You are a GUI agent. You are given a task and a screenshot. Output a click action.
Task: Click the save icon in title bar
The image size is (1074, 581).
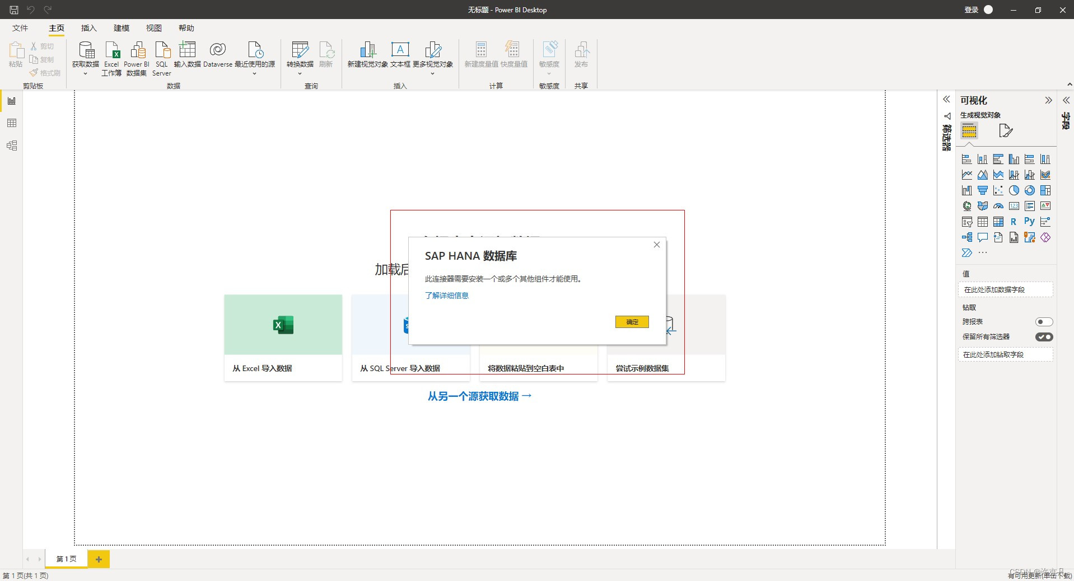click(14, 10)
